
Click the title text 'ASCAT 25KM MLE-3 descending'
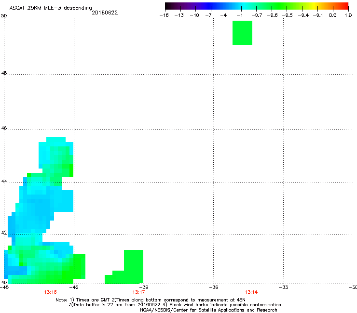[x=51, y=8]
